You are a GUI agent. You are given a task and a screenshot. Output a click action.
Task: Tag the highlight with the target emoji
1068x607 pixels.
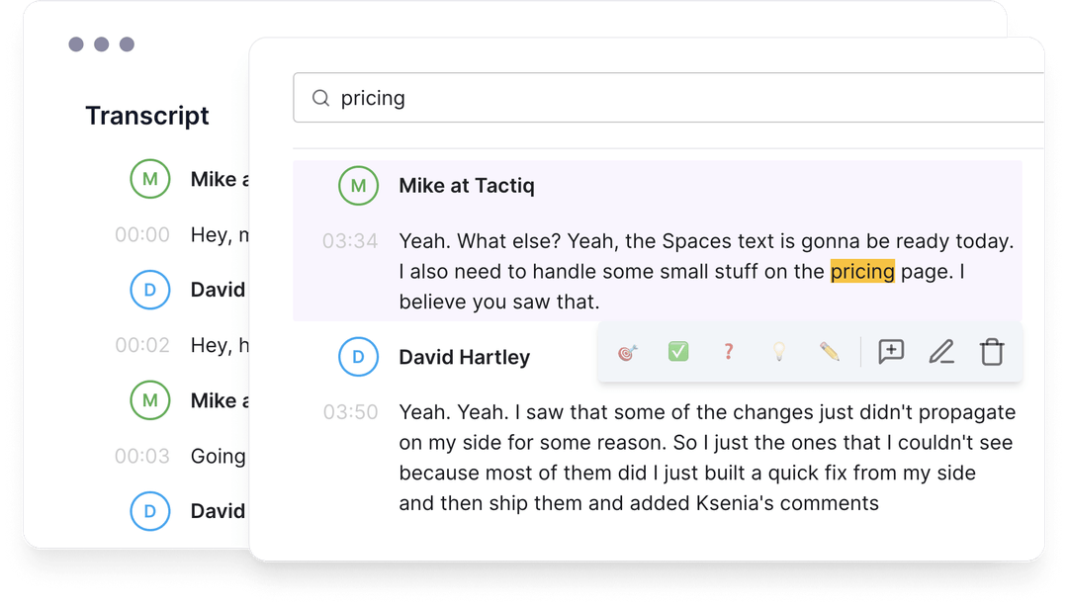click(627, 352)
